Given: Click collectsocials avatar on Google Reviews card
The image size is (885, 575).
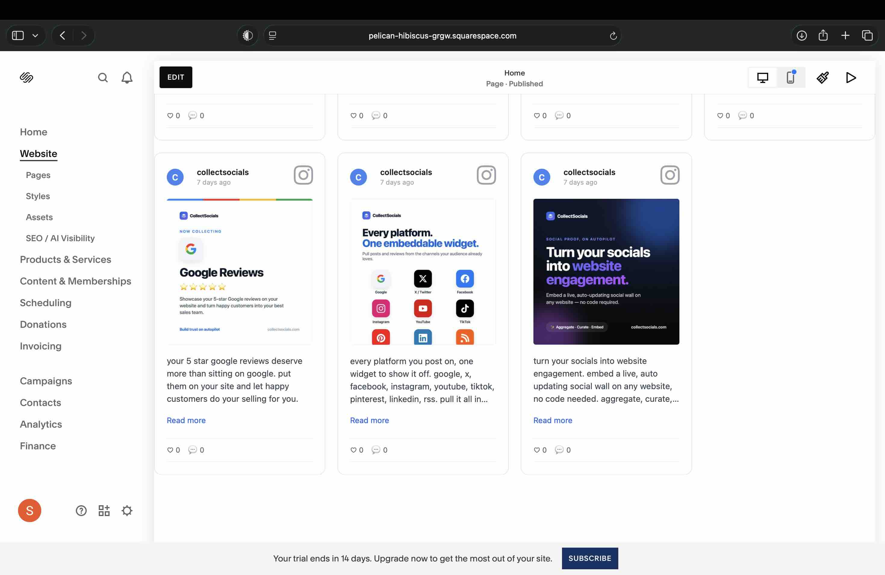Looking at the screenshot, I should tap(175, 177).
